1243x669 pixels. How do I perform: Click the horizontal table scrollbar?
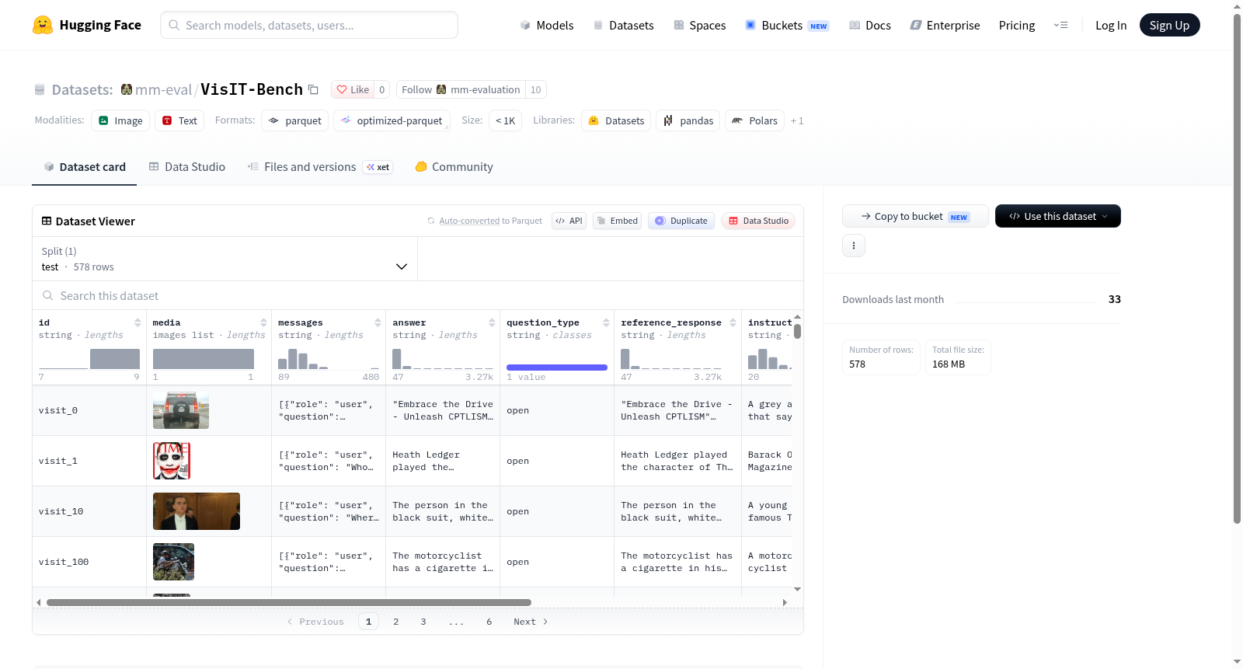pos(289,602)
